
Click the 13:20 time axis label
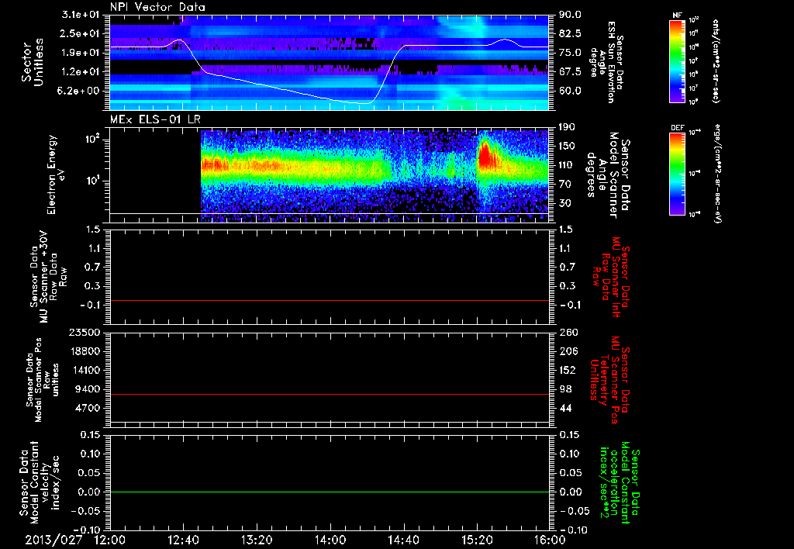tap(256, 539)
